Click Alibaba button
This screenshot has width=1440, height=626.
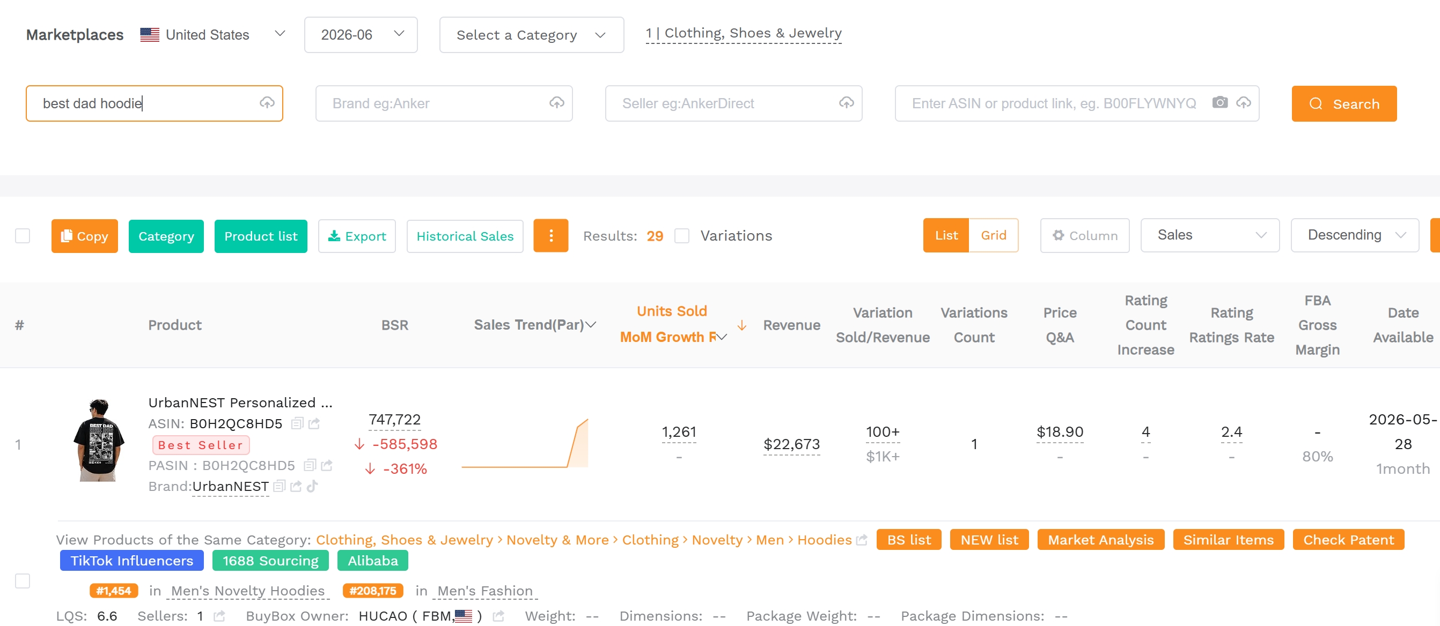[x=372, y=560]
